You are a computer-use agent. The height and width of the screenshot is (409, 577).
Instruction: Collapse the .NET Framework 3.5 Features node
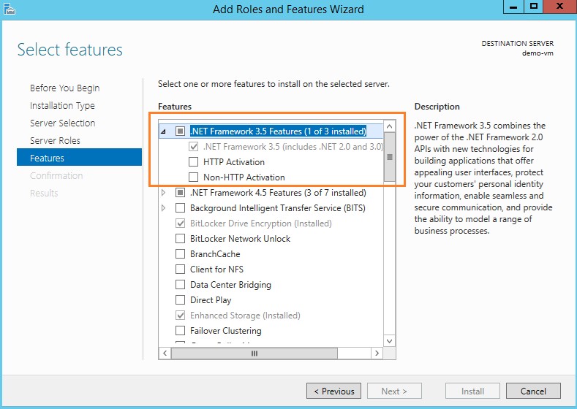pyautogui.click(x=163, y=132)
